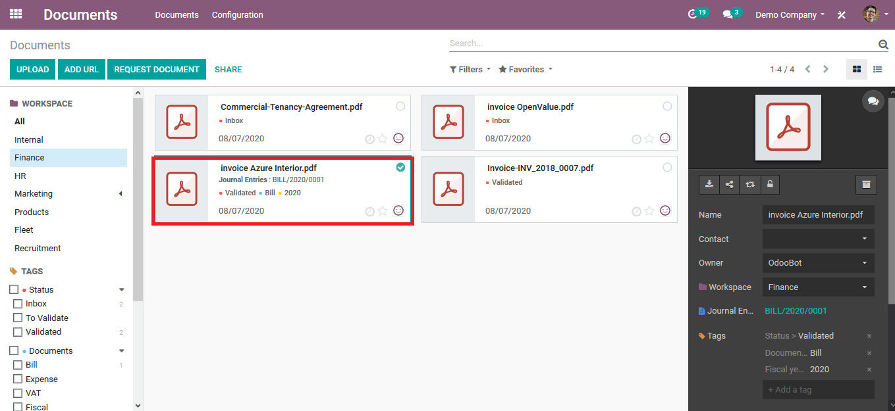Go to previous page arrow
895x411 pixels.
coord(807,69)
